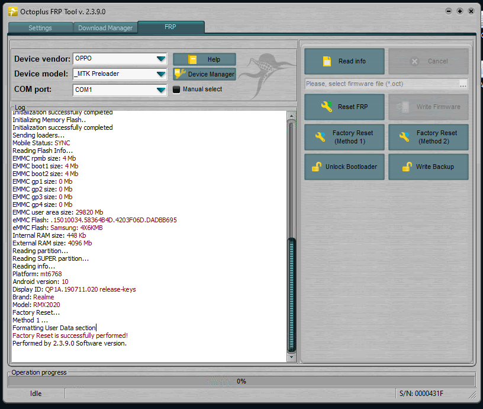This screenshot has width=483, height=409.
Task: Expand the COM port dropdown
Action: [160, 90]
